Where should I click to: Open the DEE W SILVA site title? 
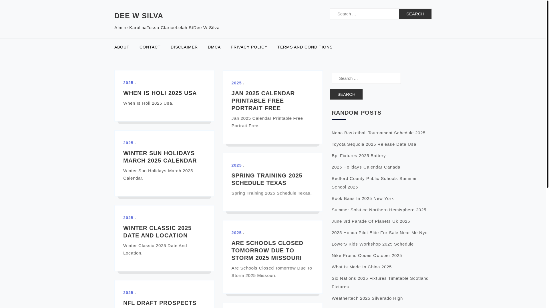pos(139,16)
